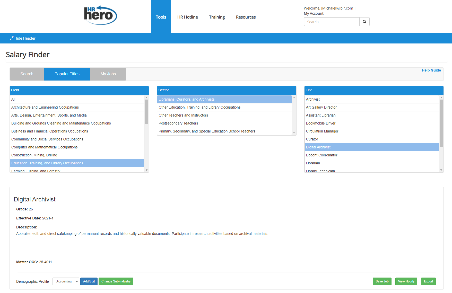Viewport: 452px width, 293px height.
Task: Open the Training menu
Action: [217, 17]
